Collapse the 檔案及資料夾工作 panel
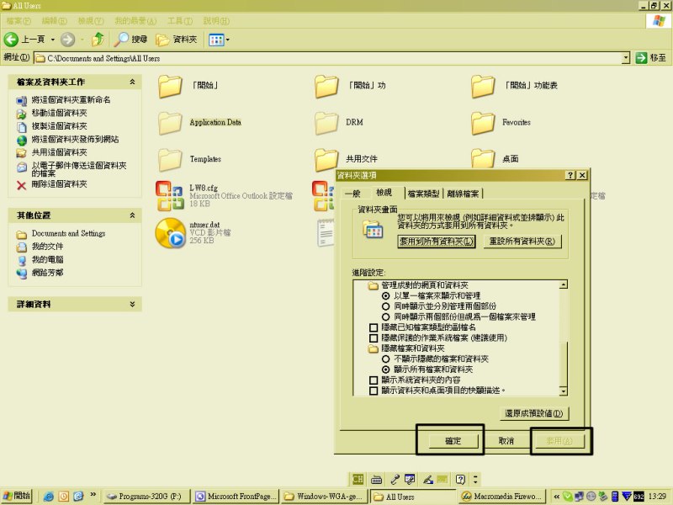 click(x=132, y=82)
